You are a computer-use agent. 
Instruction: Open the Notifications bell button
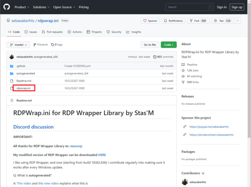173,21
